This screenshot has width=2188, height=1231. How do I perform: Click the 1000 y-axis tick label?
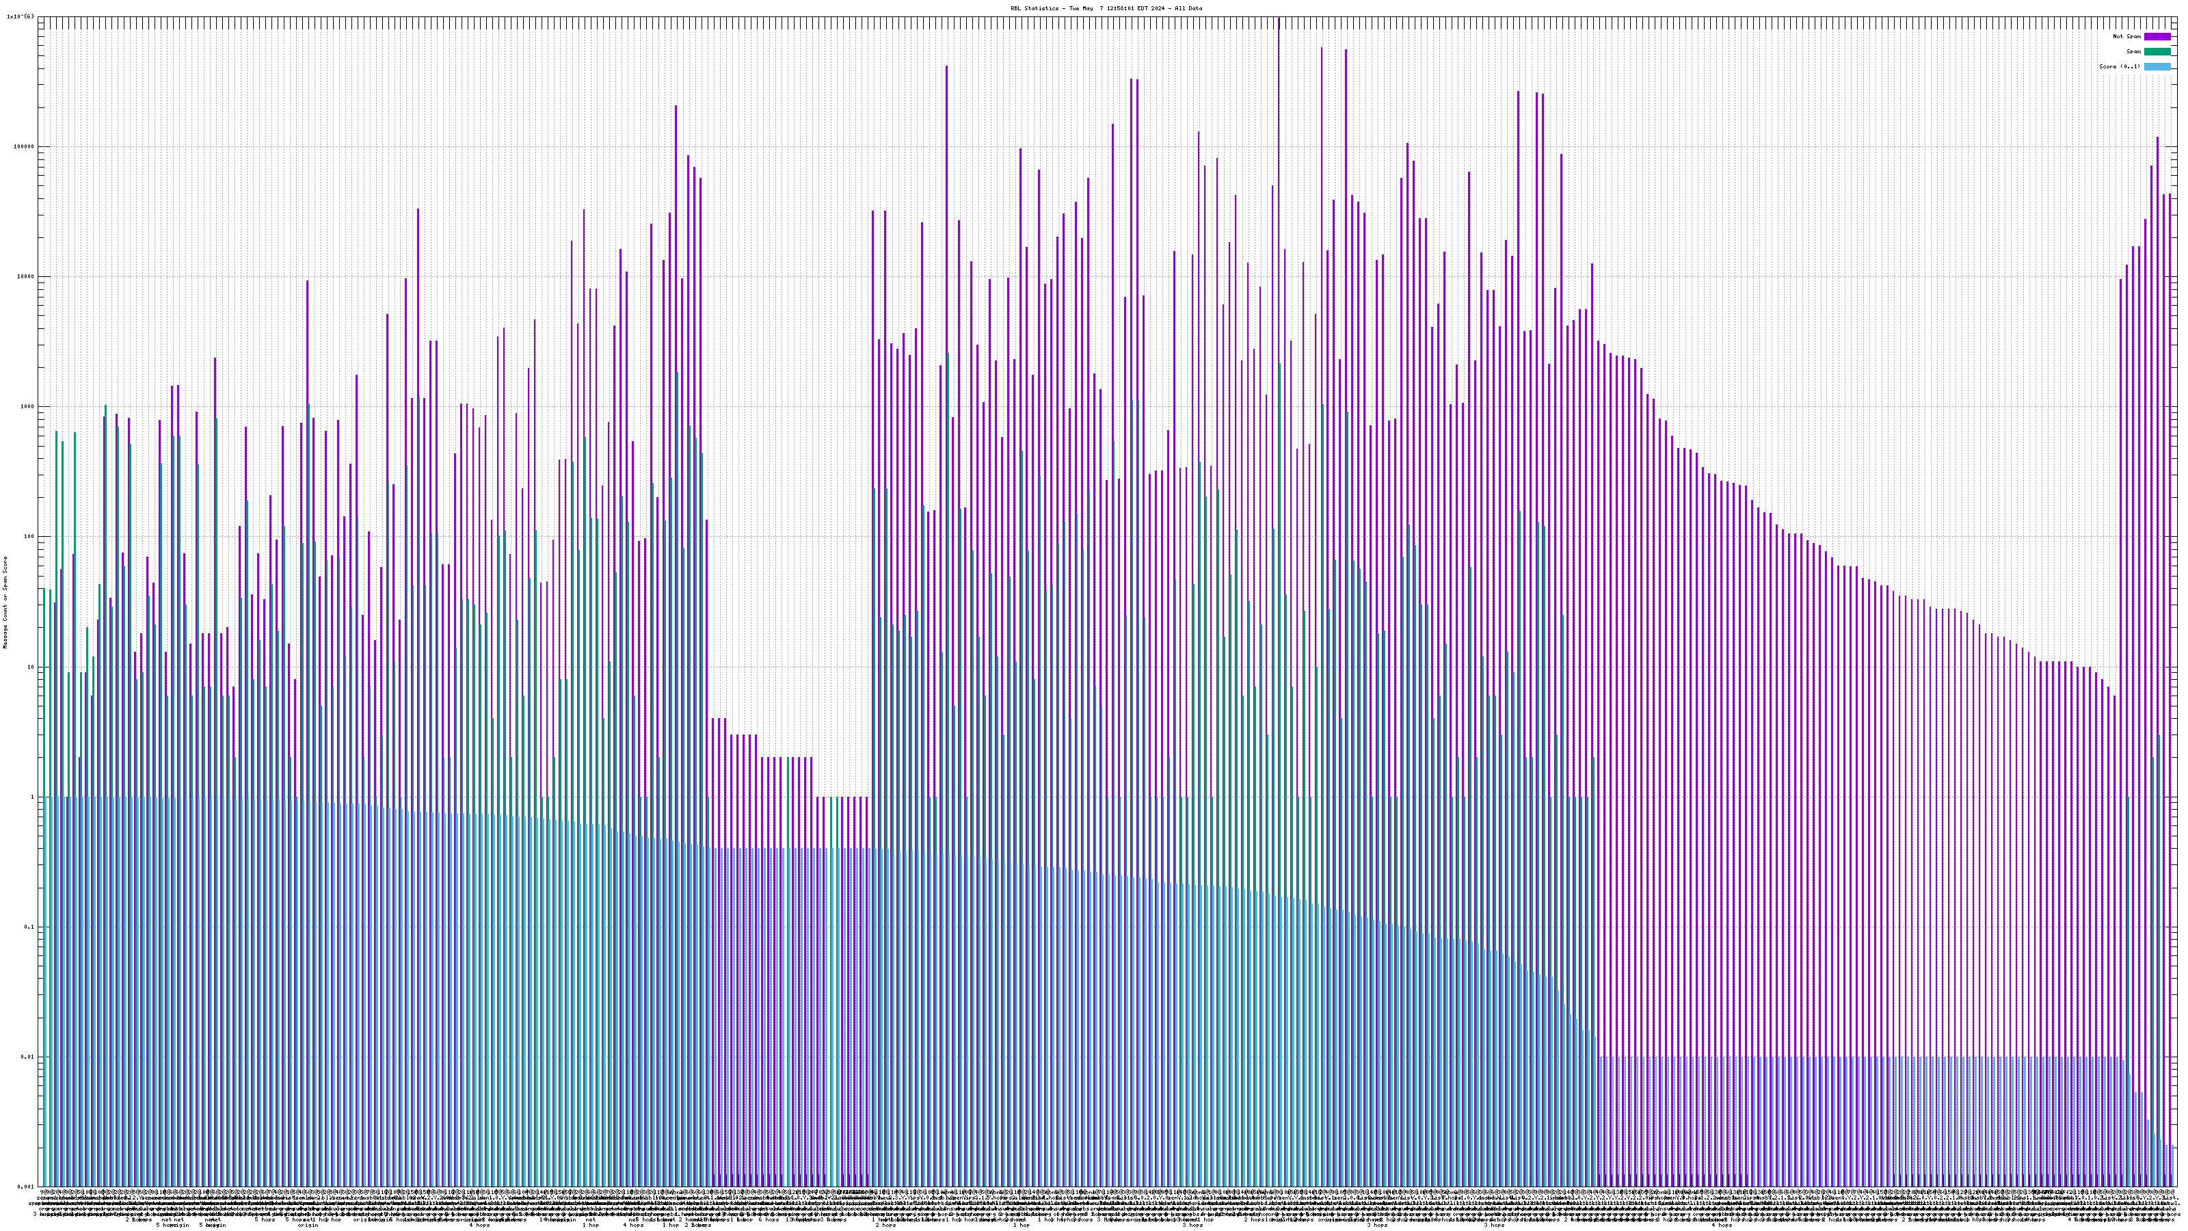coord(27,406)
